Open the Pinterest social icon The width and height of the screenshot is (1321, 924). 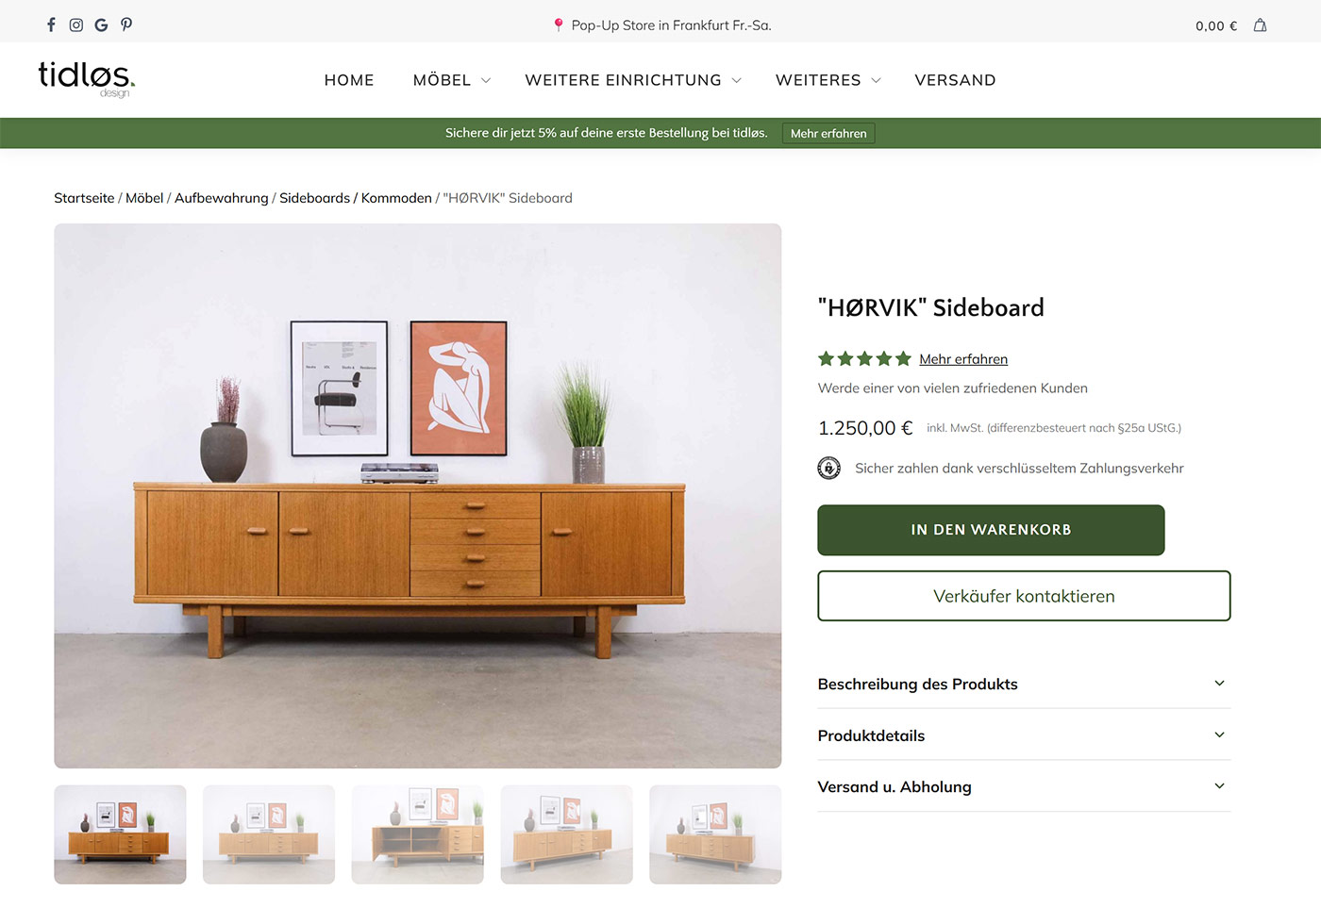(126, 25)
